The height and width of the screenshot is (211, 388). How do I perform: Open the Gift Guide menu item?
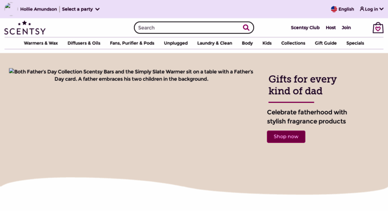[x=326, y=43]
